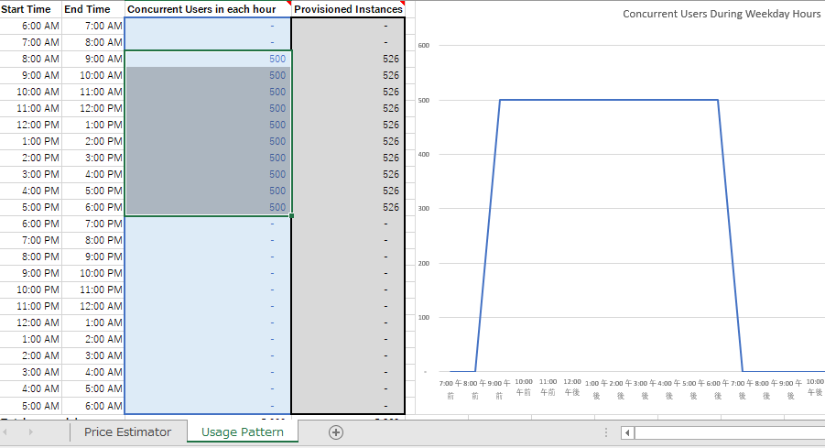This screenshot has height=448, width=825.
Task: Click the 12:00 label on chart horizontal axis
Action: click(x=572, y=387)
